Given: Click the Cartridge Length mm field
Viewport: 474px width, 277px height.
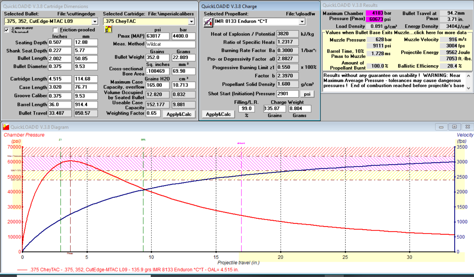Looking at the screenshot, I should (86, 79).
